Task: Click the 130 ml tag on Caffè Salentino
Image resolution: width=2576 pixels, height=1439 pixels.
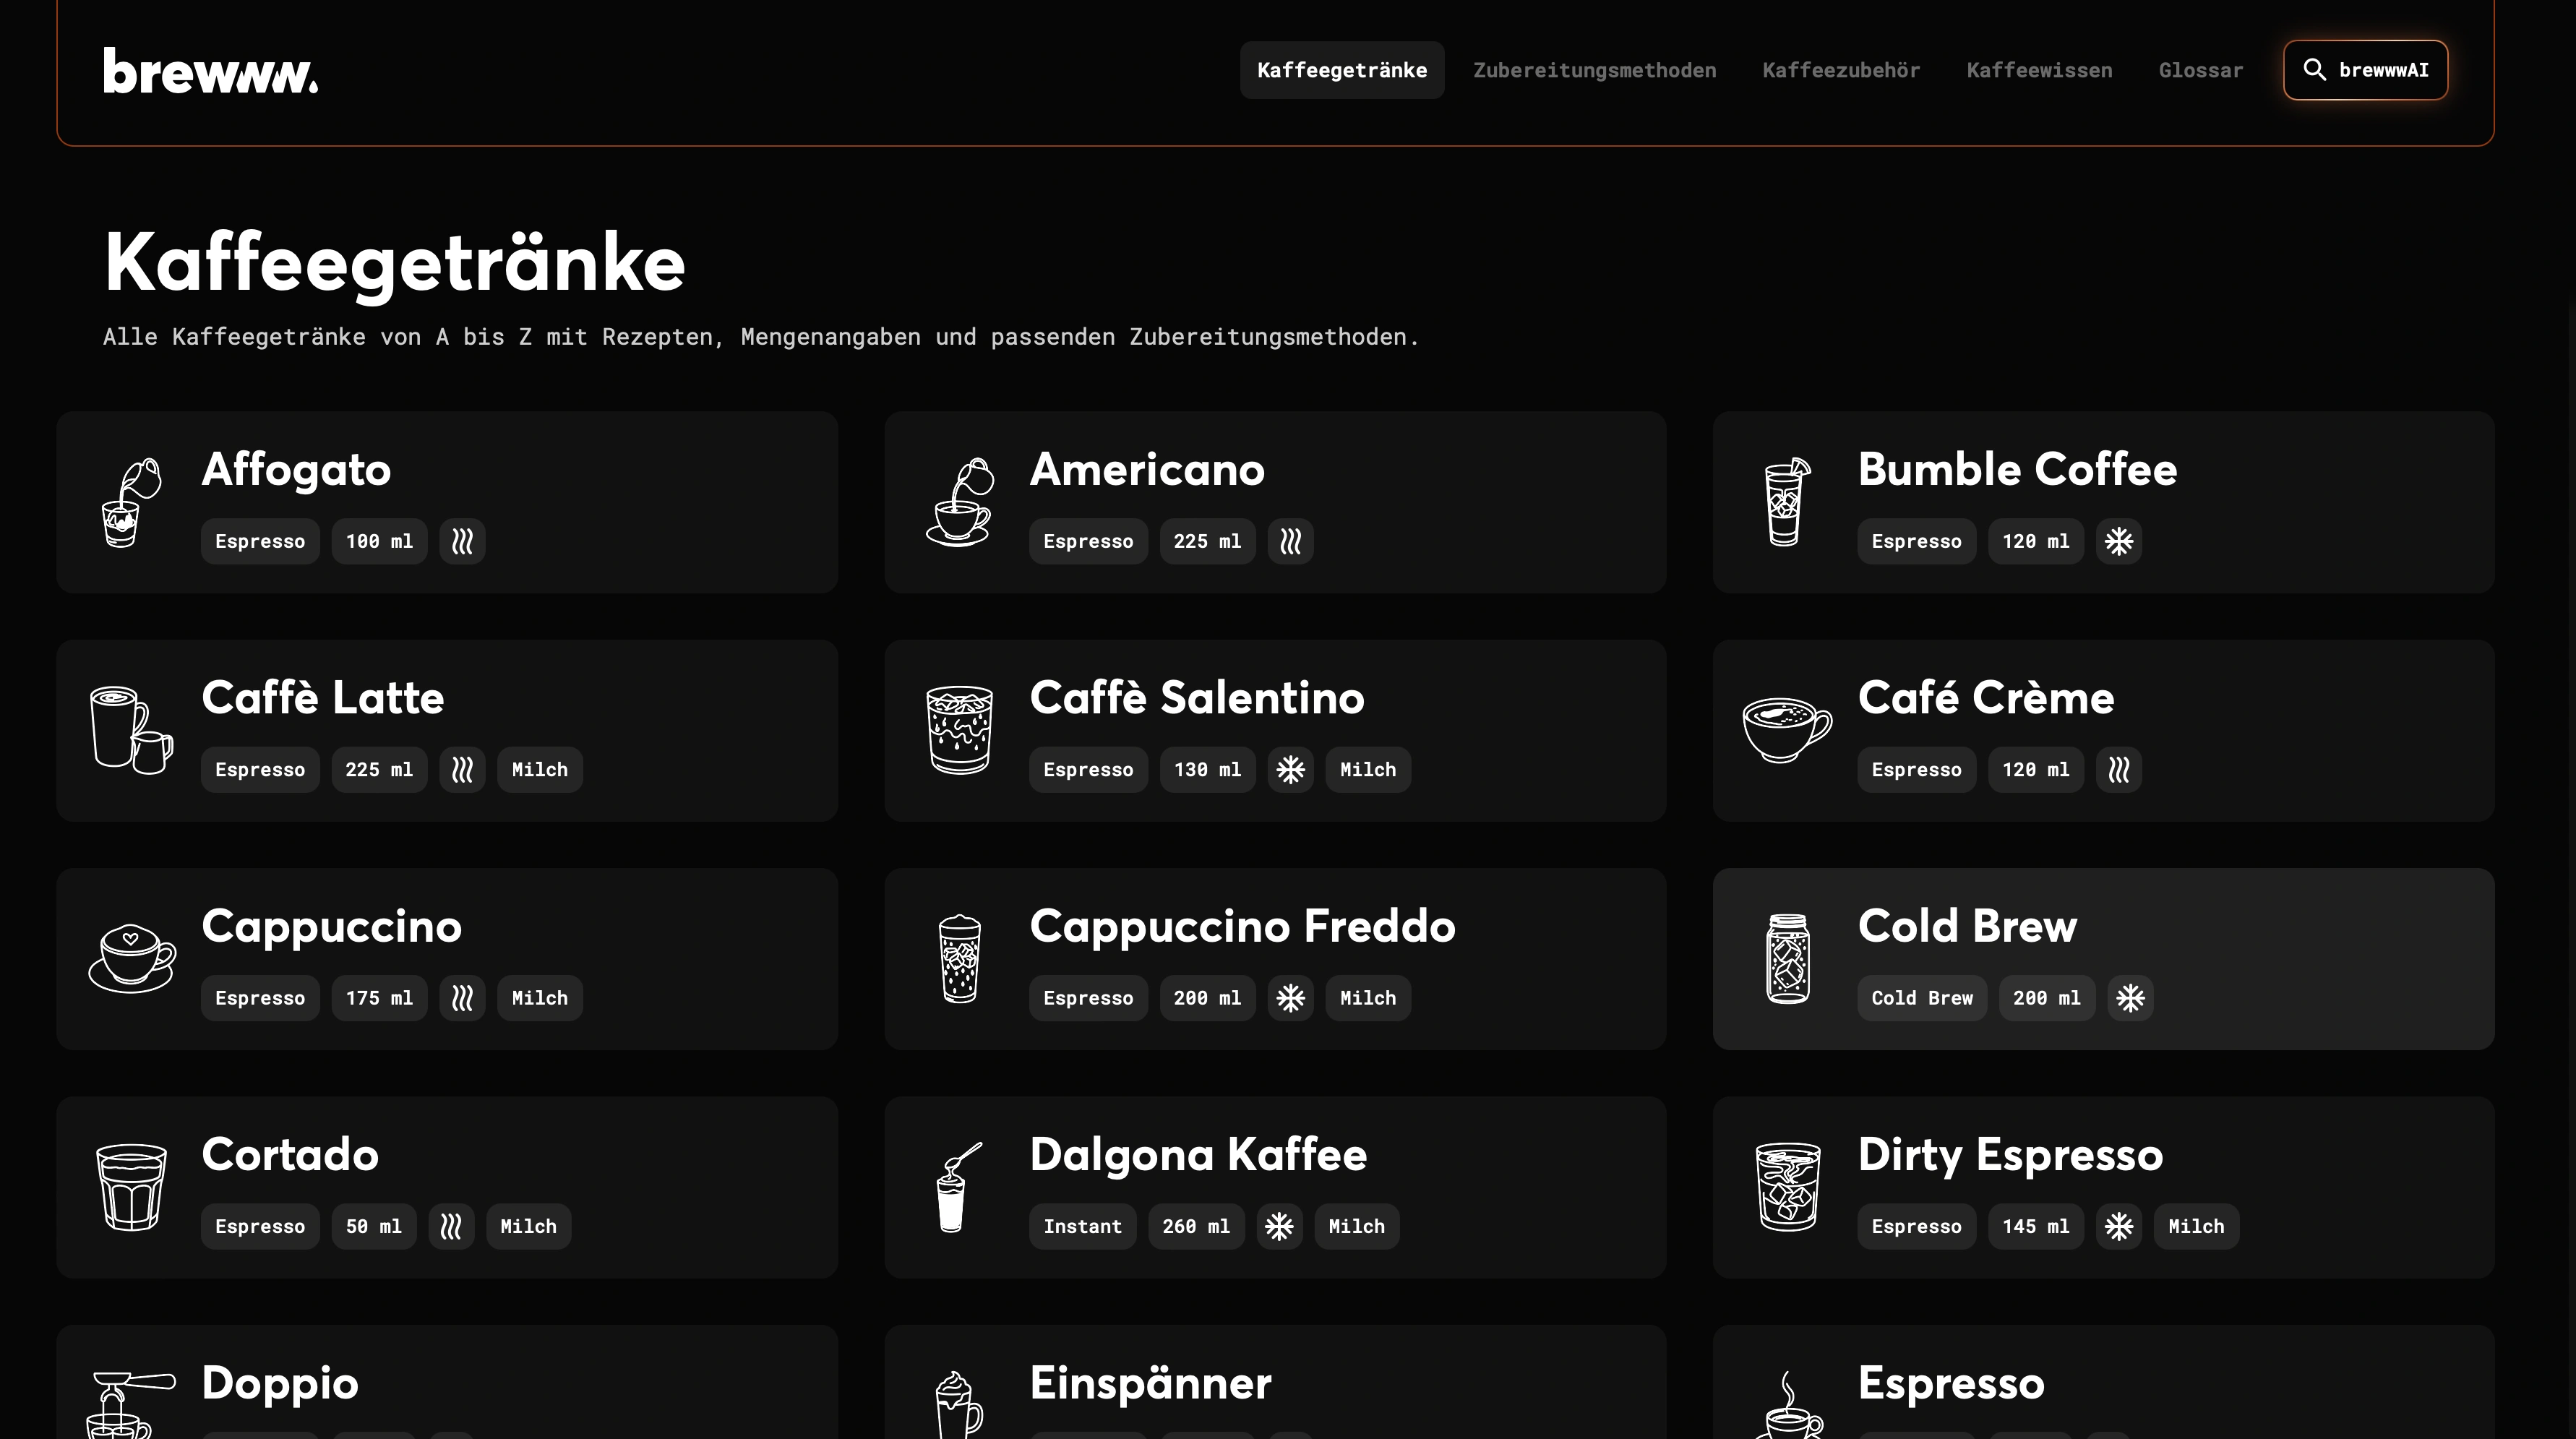Action: 1207,769
